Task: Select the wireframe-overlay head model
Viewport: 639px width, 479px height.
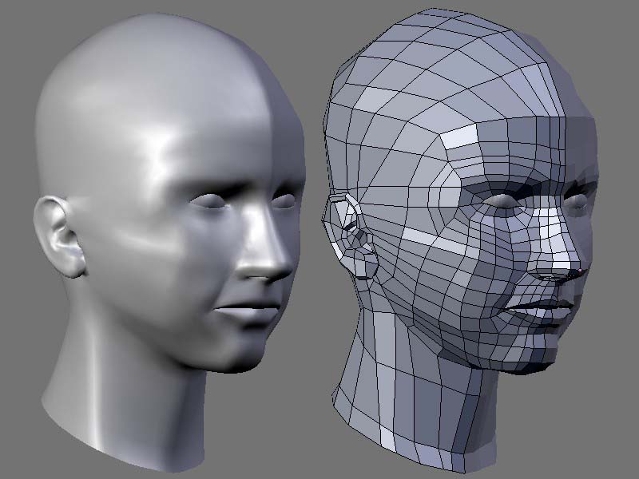Action: (461, 240)
